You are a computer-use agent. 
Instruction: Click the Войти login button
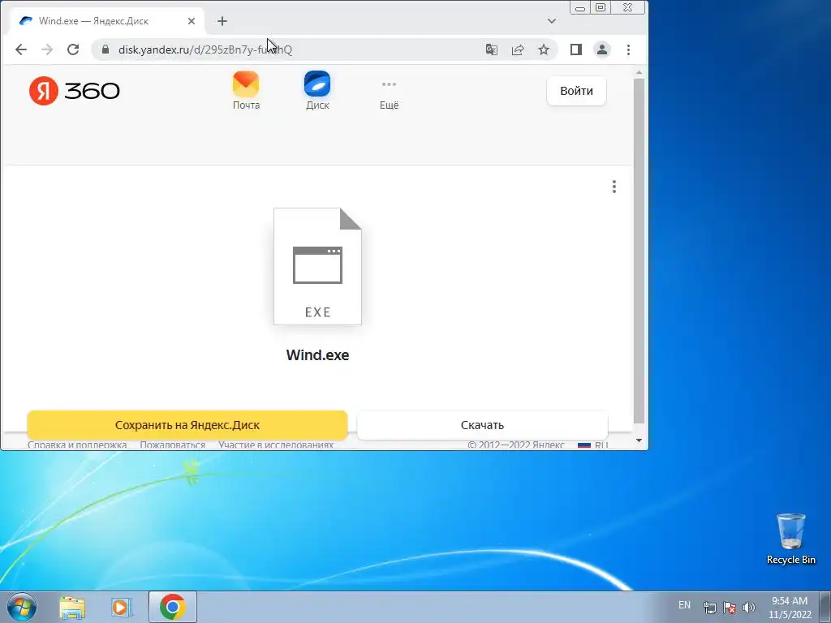[x=576, y=91]
